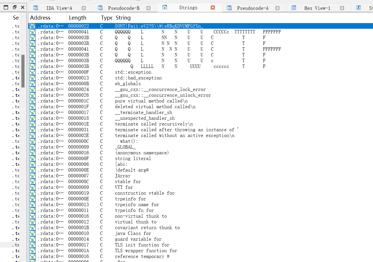373x262 pixels.
Task: Sort strings by Length column
Action: (77, 18)
